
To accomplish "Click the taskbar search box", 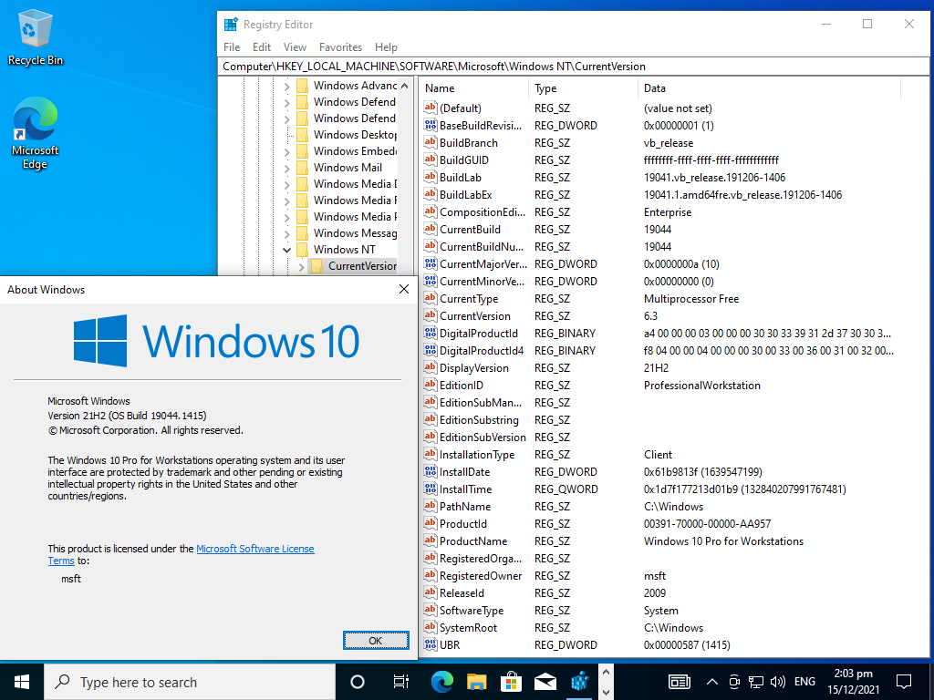I will (190, 682).
